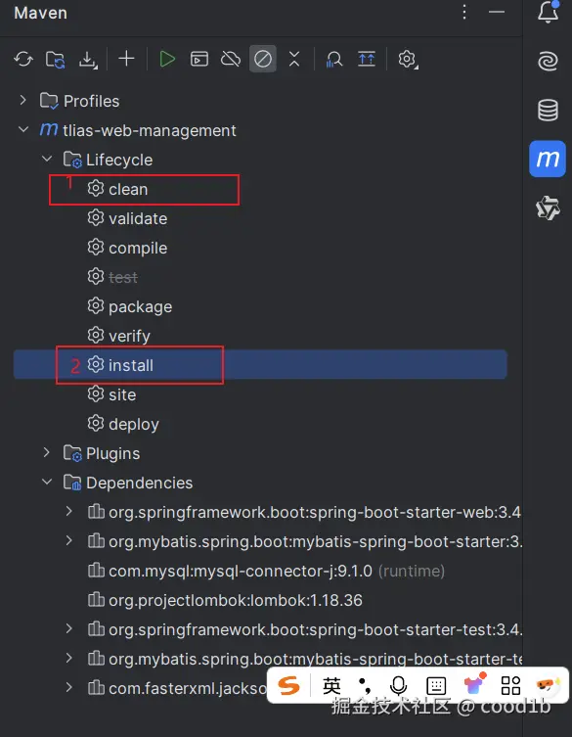Open Notifications bell in right sidebar
This screenshot has width=572, height=737.
click(548, 12)
